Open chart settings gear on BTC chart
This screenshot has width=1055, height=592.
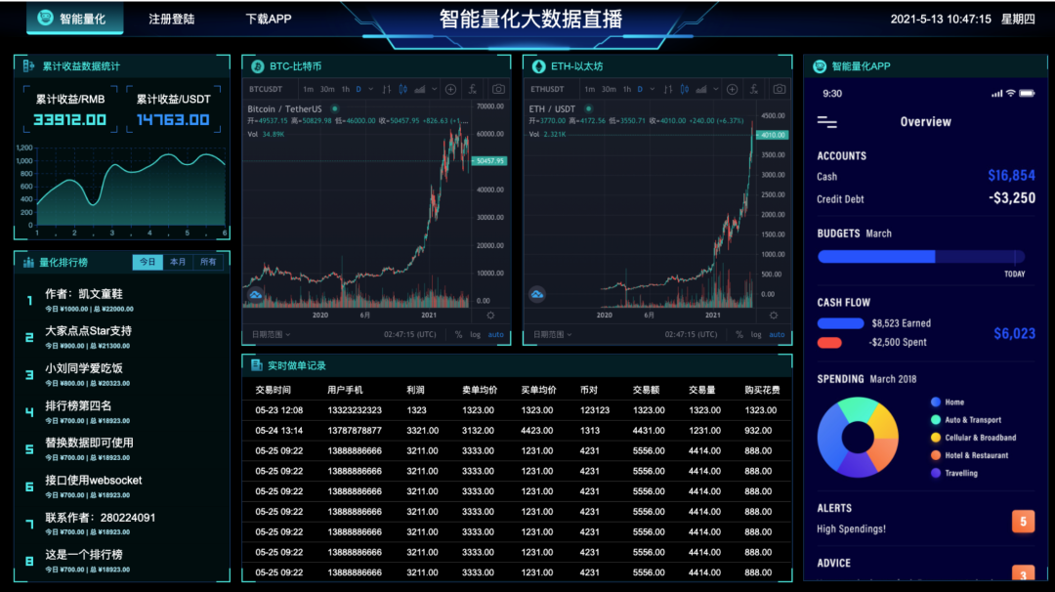(x=490, y=315)
